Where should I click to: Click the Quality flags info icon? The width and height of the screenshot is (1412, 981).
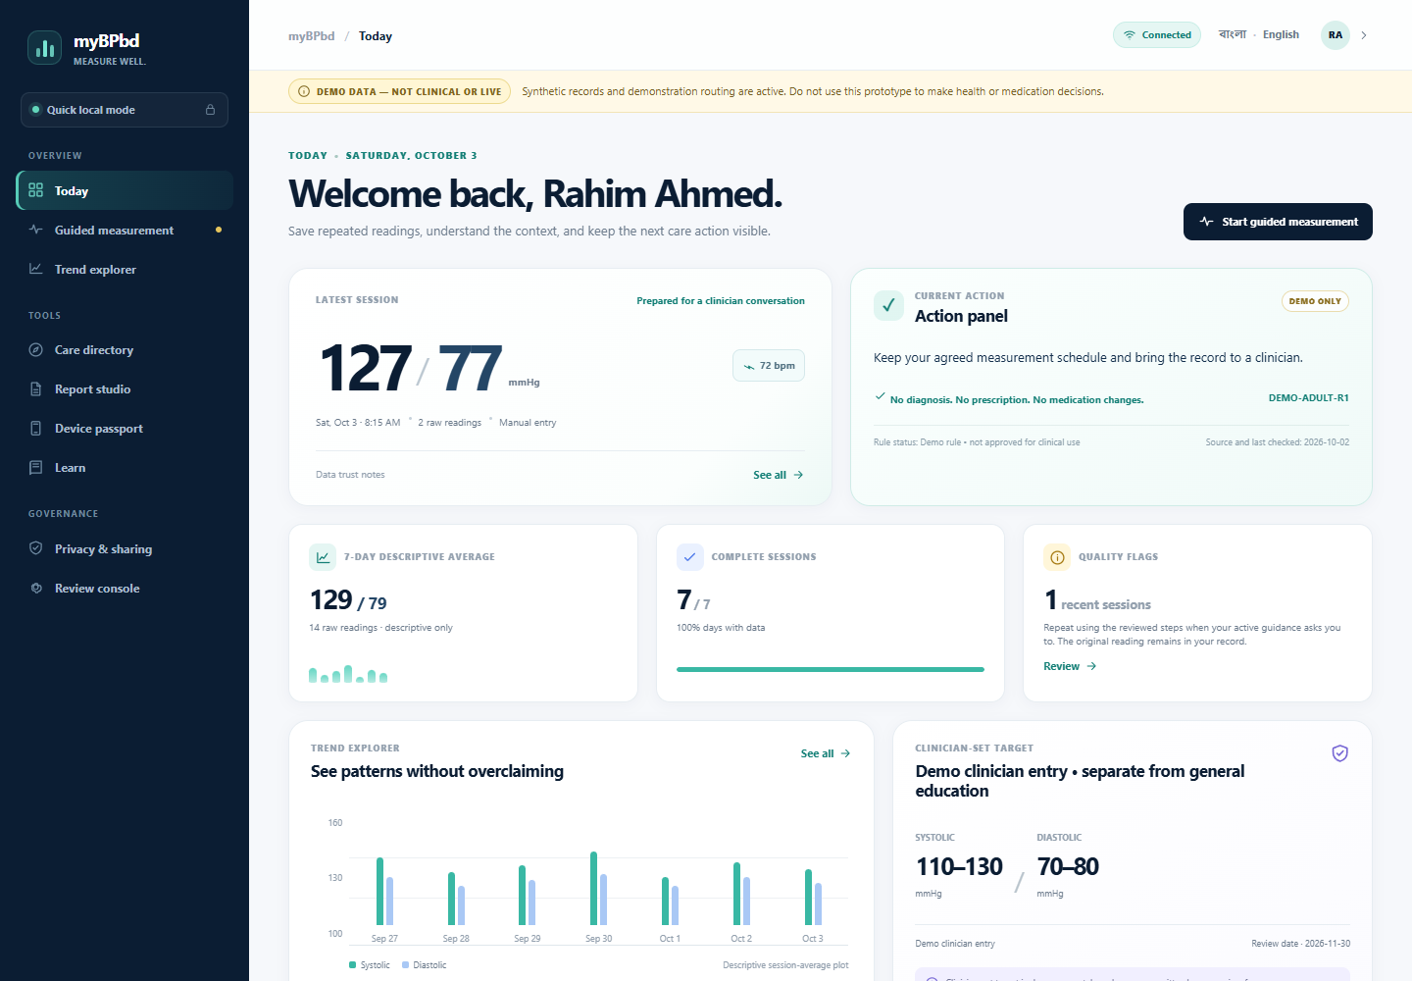pos(1057,557)
